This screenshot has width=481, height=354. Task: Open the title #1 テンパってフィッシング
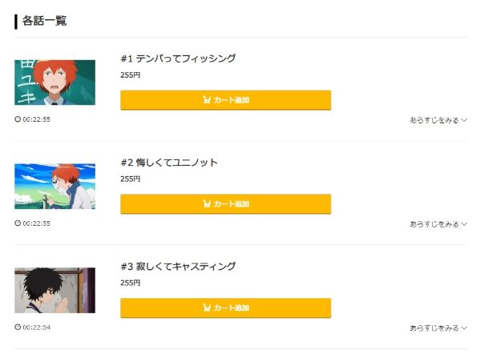click(x=178, y=58)
